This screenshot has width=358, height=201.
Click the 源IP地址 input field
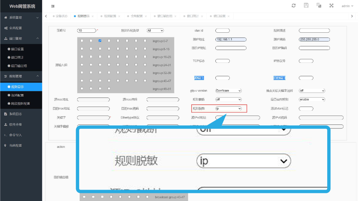tap(231, 39)
